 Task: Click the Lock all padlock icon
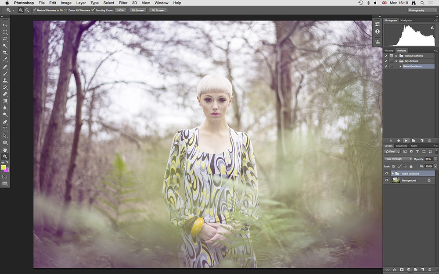pyautogui.click(x=411, y=166)
